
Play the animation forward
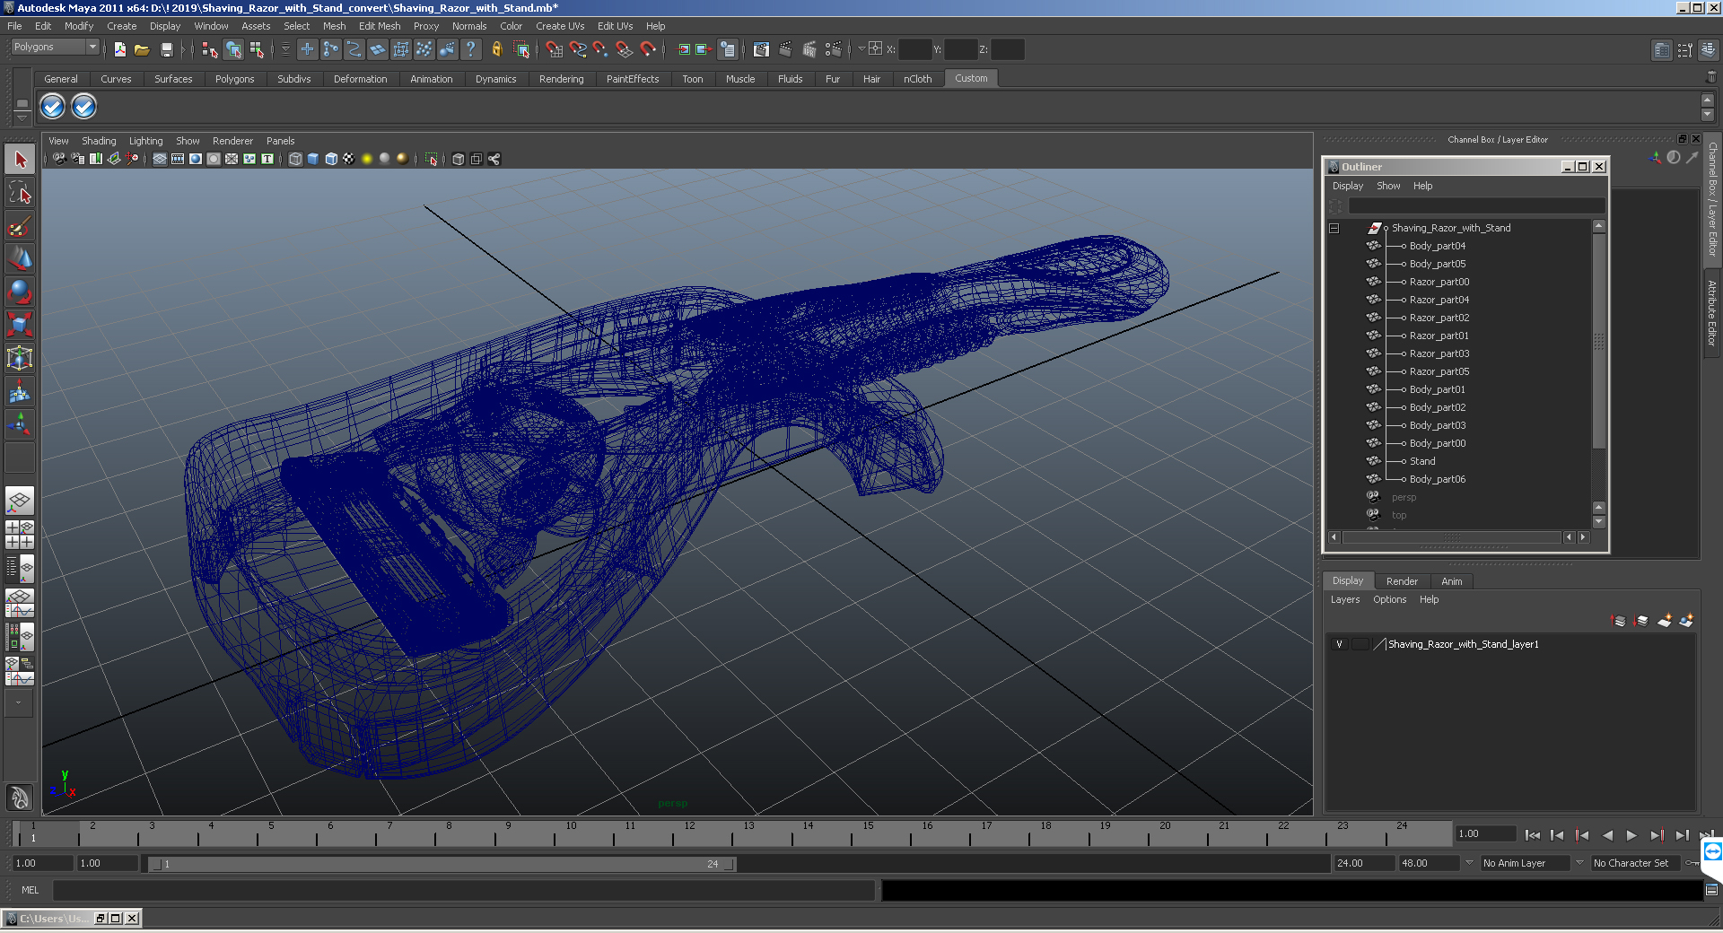1631,835
